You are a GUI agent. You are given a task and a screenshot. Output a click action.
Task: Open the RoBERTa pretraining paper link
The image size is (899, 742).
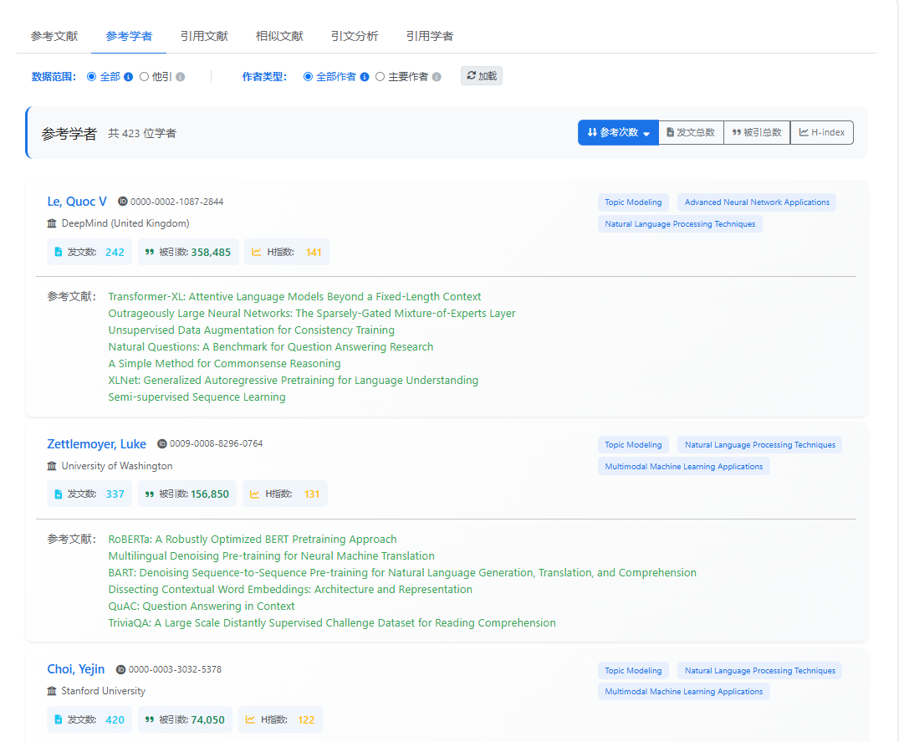pyautogui.click(x=251, y=539)
